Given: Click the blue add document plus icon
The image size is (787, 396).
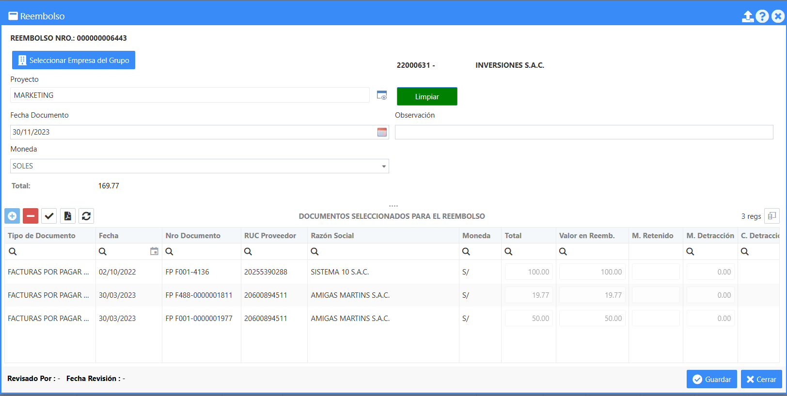Looking at the screenshot, I should 12,216.
